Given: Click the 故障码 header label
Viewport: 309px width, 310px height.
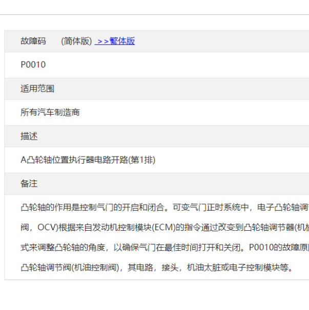Looking at the screenshot, I should 33,41.
